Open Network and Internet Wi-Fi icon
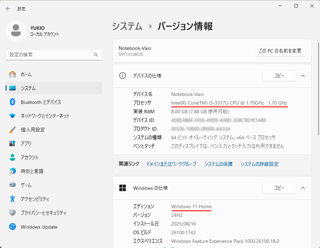320x248 pixels. pyautogui.click(x=12, y=116)
